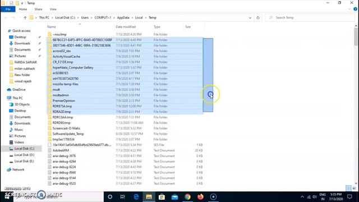This screenshot has width=359, height=202.
Task: Open the Home ribbon tab
Action: pos(23,9)
